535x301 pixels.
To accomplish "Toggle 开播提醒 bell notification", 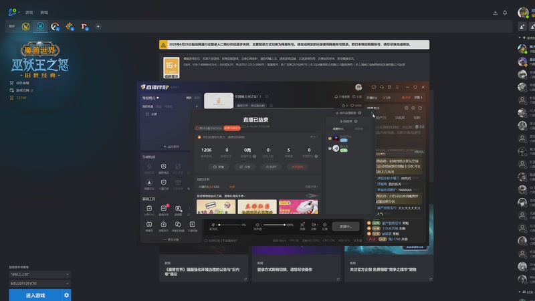I will coord(342,97).
